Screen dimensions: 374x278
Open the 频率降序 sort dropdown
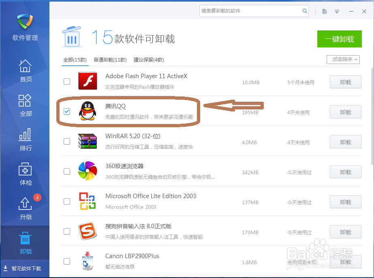343,60
